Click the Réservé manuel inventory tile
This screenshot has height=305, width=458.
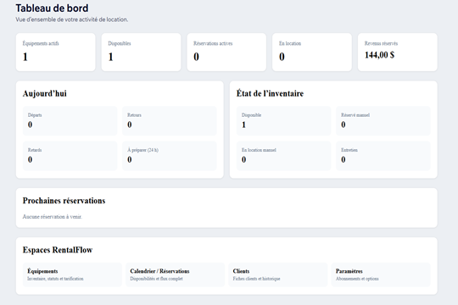click(x=383, y=121)
